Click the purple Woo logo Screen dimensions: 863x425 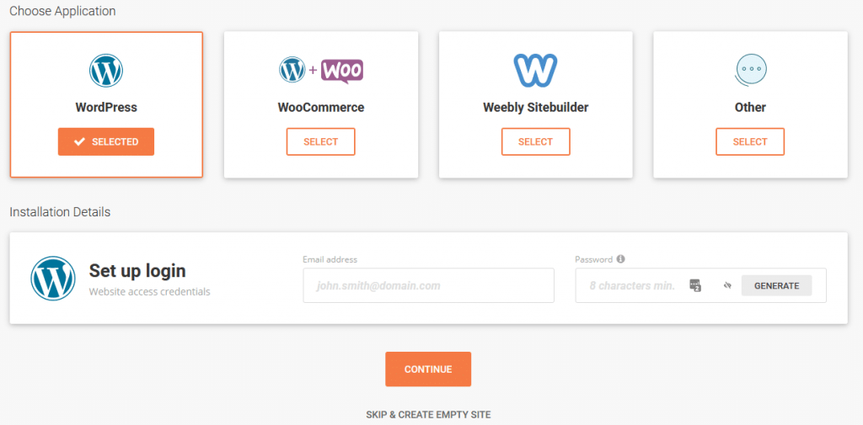pyautogui.click(x=342, y=71)
